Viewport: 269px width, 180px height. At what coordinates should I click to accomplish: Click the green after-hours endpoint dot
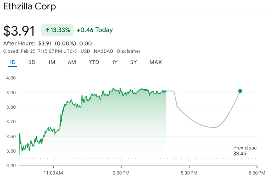(240, 91)
